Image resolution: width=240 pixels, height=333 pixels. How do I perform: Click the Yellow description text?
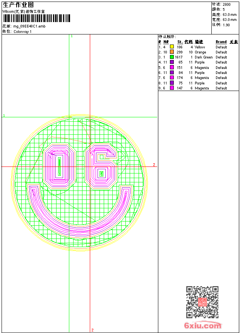(x=200, y=47)
